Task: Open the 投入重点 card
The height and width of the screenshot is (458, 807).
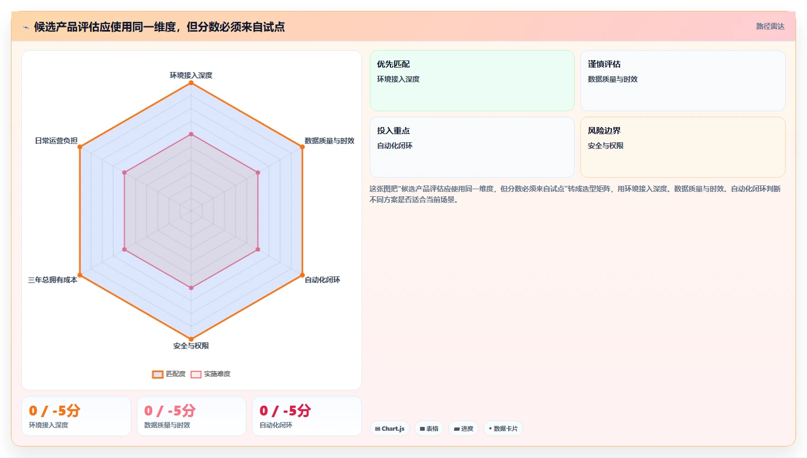Action: coord(472,147)
